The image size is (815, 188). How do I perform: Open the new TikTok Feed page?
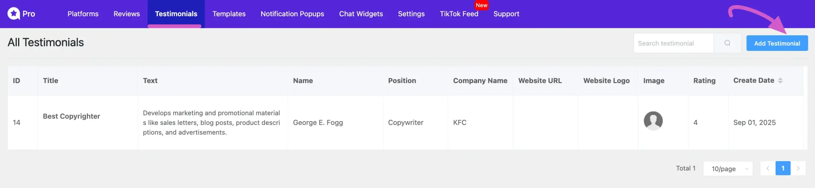point(459,14)
